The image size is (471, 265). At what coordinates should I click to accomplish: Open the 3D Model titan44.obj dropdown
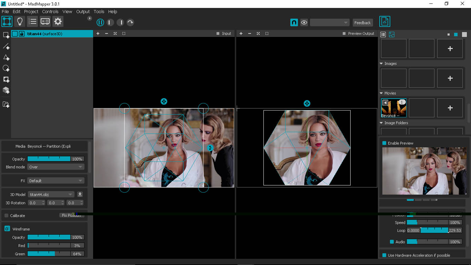(51, 194)
